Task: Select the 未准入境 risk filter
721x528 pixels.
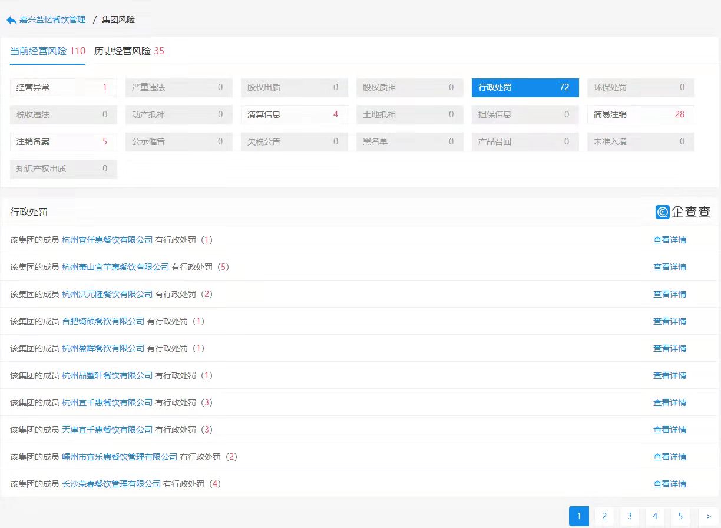Action: click(x=641, y=142)
